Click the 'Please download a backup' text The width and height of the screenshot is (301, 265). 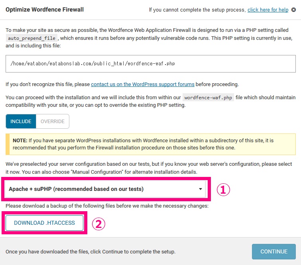tap(107, 206)
